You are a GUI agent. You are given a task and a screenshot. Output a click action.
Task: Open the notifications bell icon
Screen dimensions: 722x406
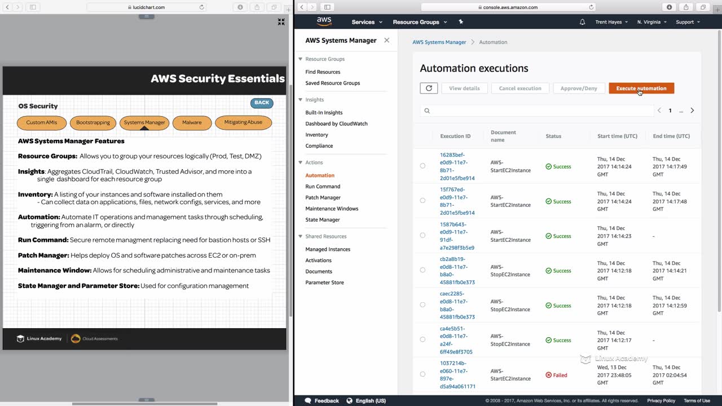[x=582, y=22]
